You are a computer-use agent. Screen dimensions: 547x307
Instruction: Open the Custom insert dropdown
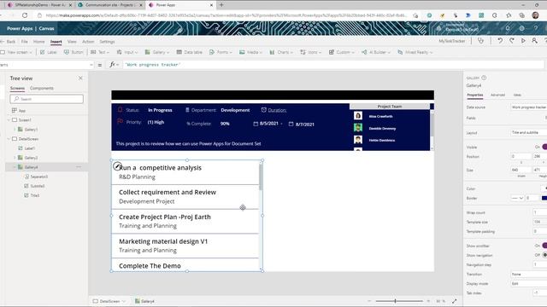pos(341,52)
